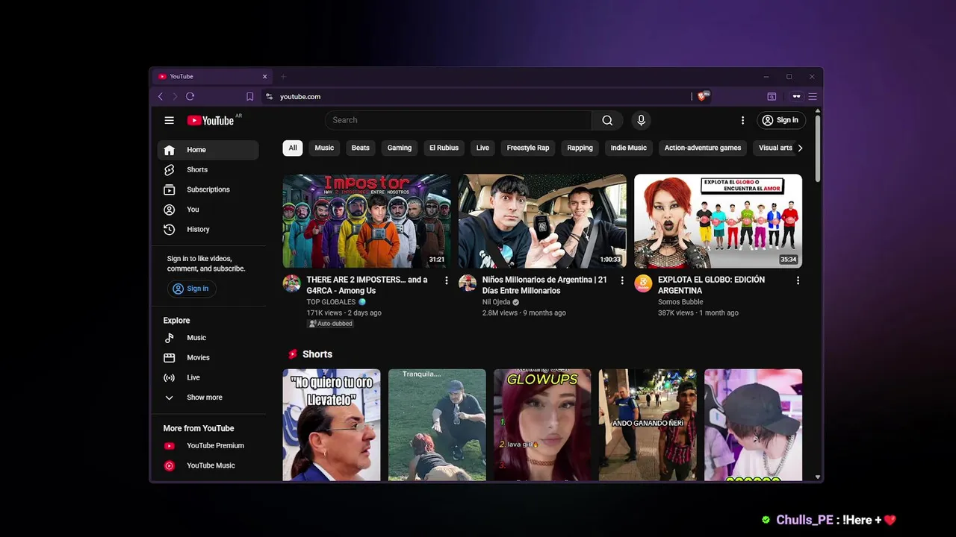This screenshot has height=537, width=956.
Task: Open options menu for Explota el Globo video
Action: tap(798, 280)
